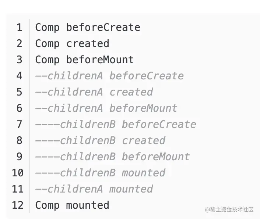Click line number 10 in the gutter

pyautogui.click(x=18, y=173)
